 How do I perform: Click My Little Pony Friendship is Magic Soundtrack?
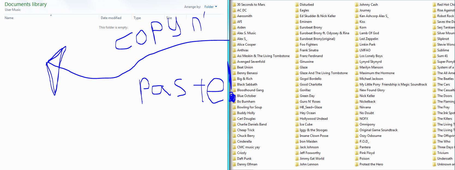pyautogui.click(x=393, y=84)
